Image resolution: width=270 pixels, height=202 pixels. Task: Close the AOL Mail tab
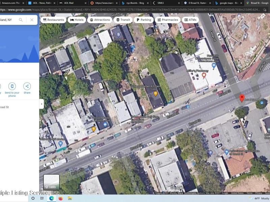86,3
